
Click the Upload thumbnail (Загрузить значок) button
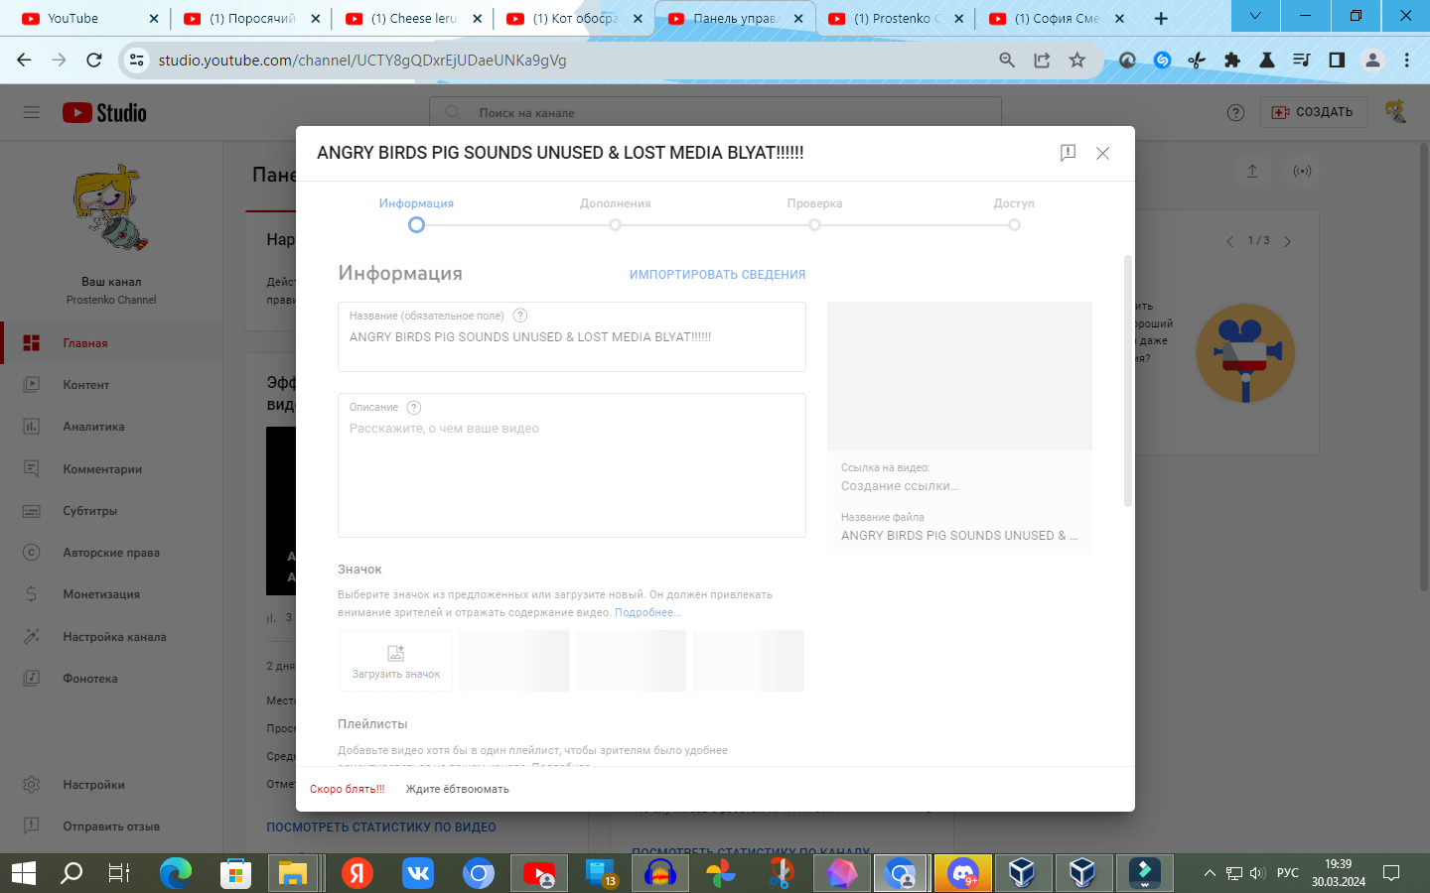pyautogui.click(x=395, y=661)
